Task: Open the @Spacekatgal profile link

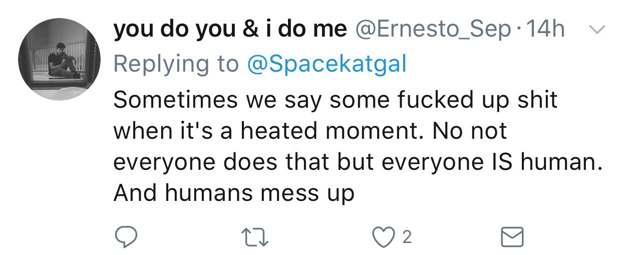Action: [327, 64]
